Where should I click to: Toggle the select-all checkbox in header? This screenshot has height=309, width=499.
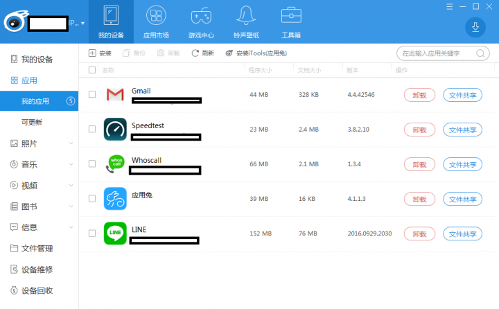click(92, 70)
